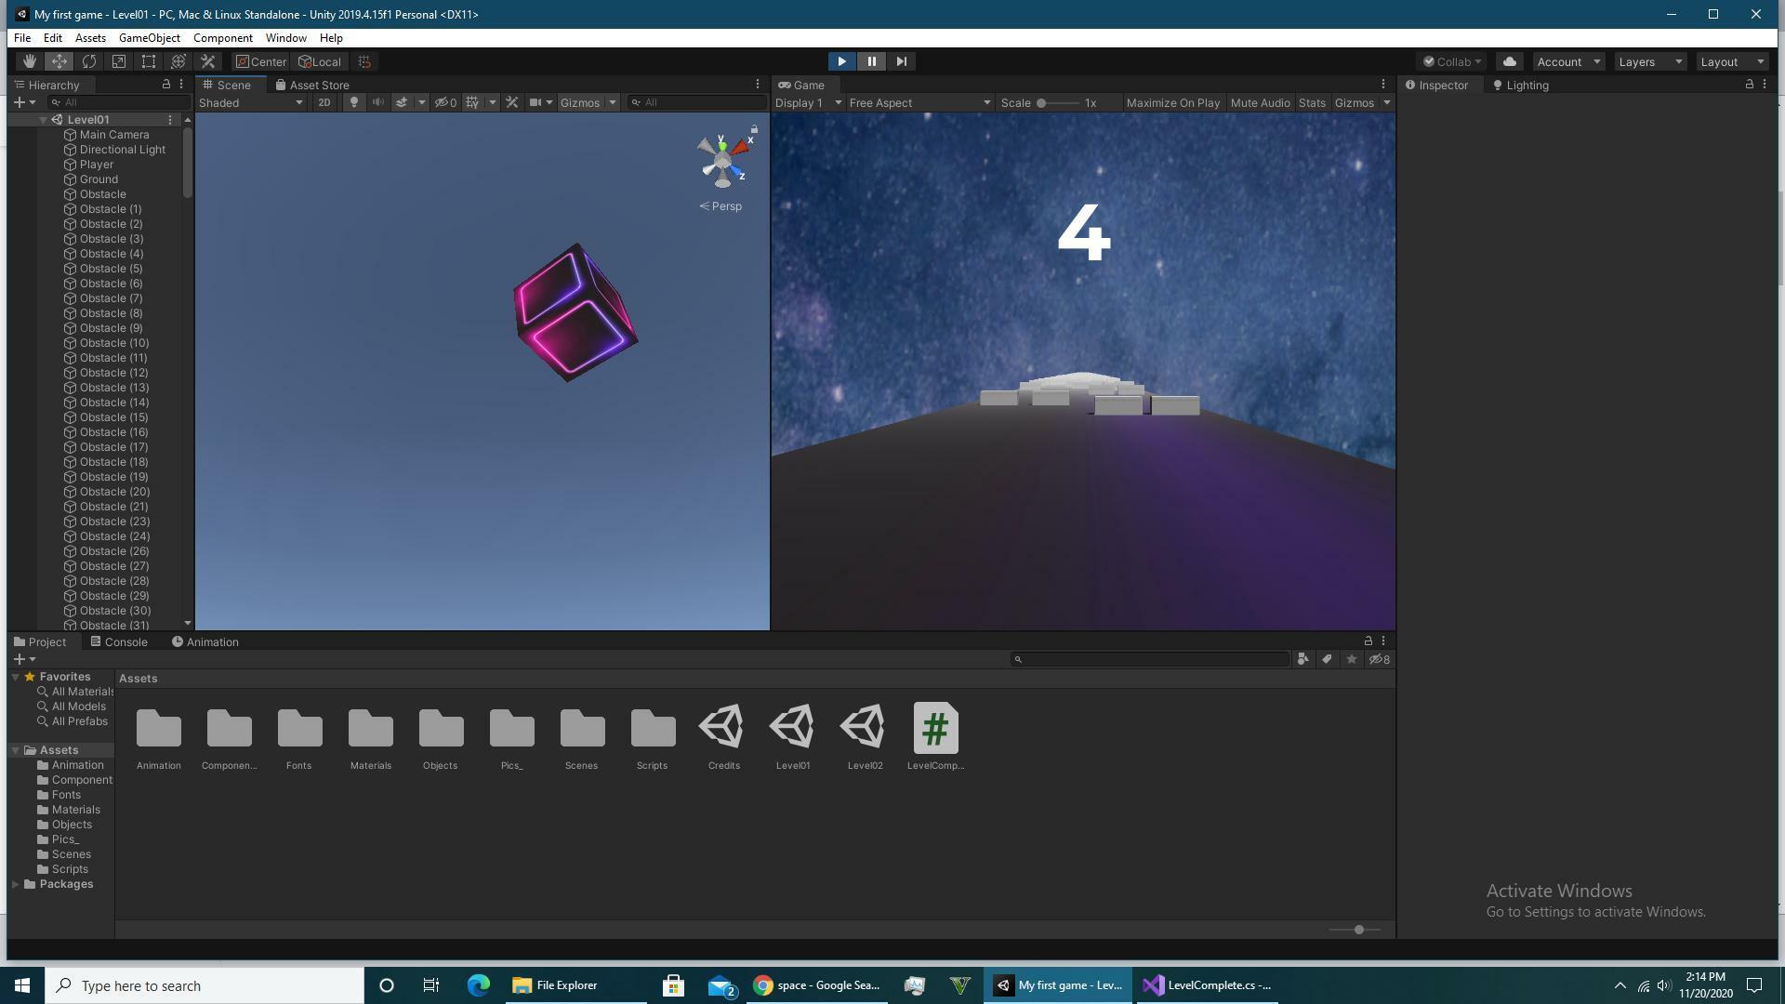The height and width of the screenshot is (1004, 1785).
Task: Toggle Mute Audio in Game view
Action: (x=1260, y=102)
